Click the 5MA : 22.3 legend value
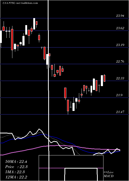 coord(15,172)
